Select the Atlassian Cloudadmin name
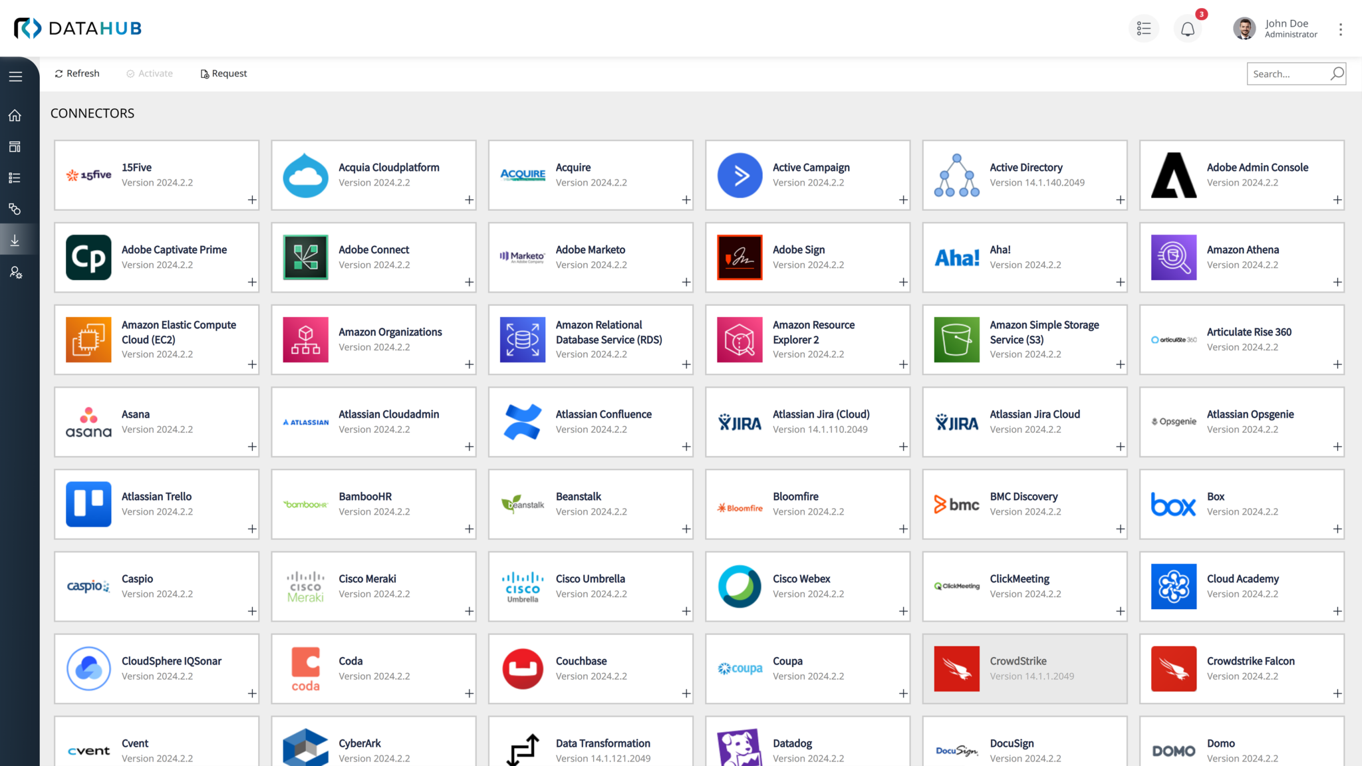This screenshot has width=1362, height=766. pyautogui.click(x=389, y=414)
